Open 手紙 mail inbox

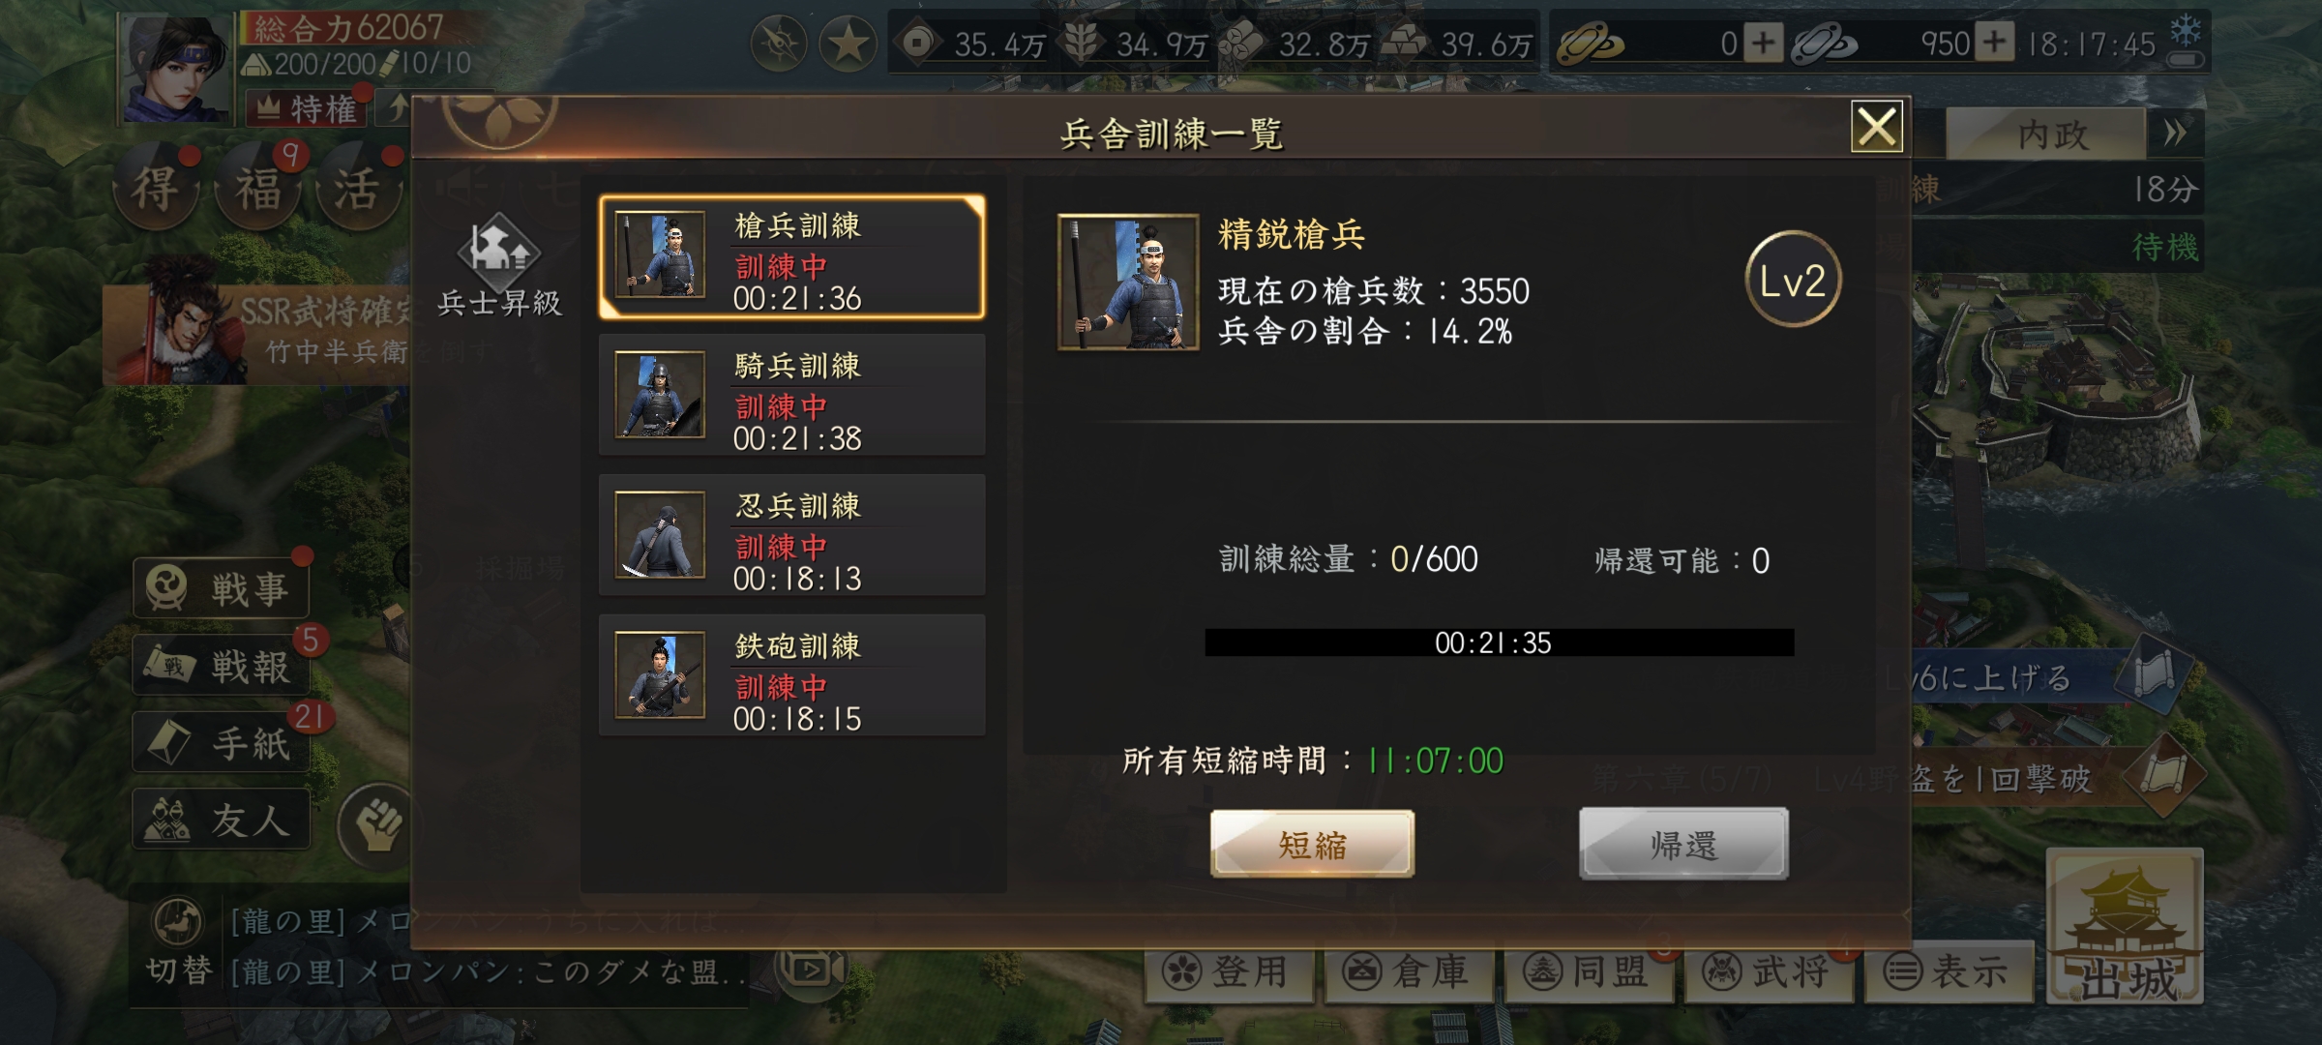221,742
